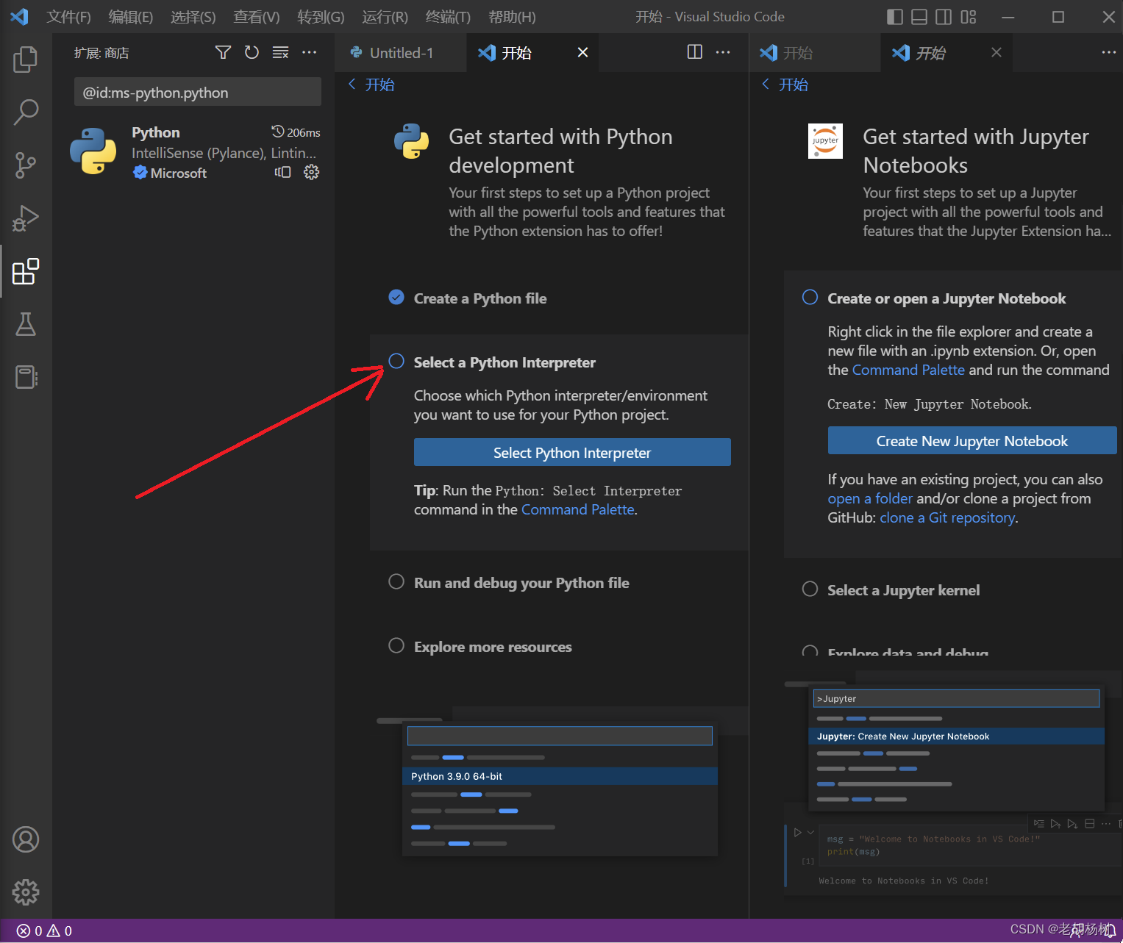Open the 文件(F) menu
The image size is (1123, 943).
(68, 17)
